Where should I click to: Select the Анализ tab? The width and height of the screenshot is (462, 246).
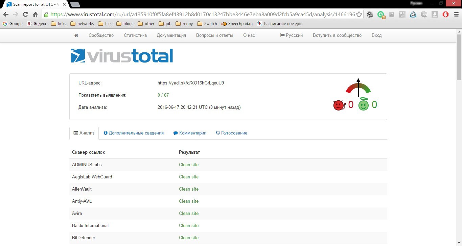(x=84, y=133)
